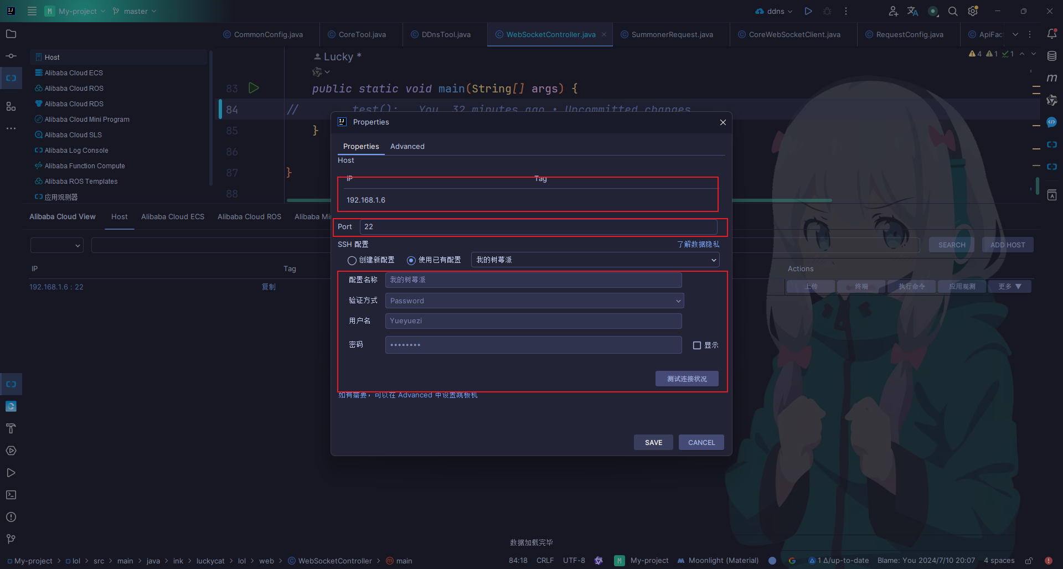Open the Database tool window
1063x569 pixels.
click(x=1052, y=56)
